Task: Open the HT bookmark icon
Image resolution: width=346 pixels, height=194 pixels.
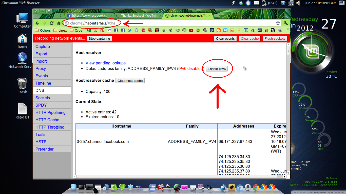Action: 109,30
